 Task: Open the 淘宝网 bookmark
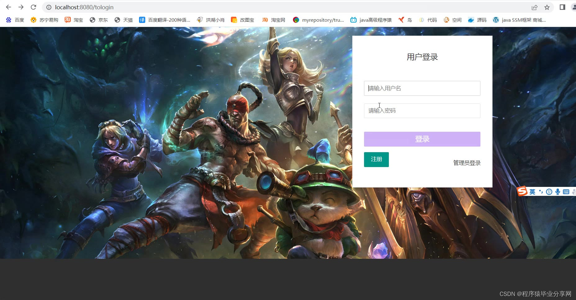(273, 20)
